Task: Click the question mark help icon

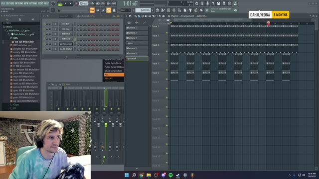Action: 213,3
